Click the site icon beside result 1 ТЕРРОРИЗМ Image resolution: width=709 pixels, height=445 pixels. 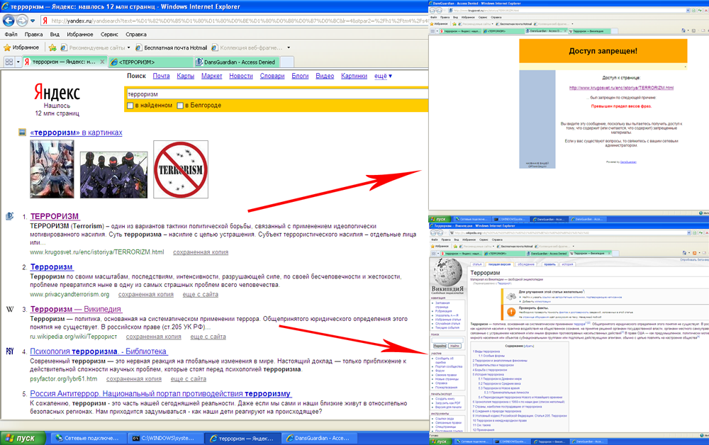click(9, 216)
